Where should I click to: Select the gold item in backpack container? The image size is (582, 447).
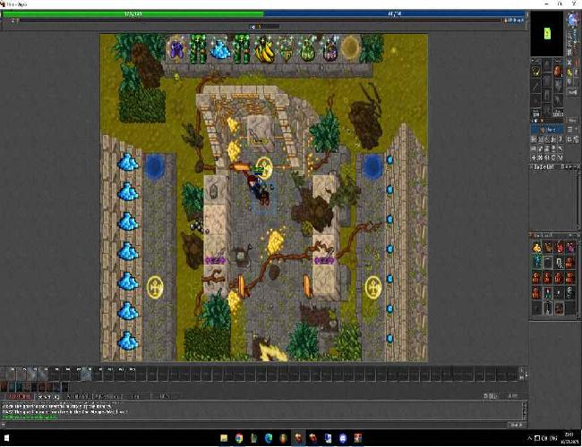536,248
